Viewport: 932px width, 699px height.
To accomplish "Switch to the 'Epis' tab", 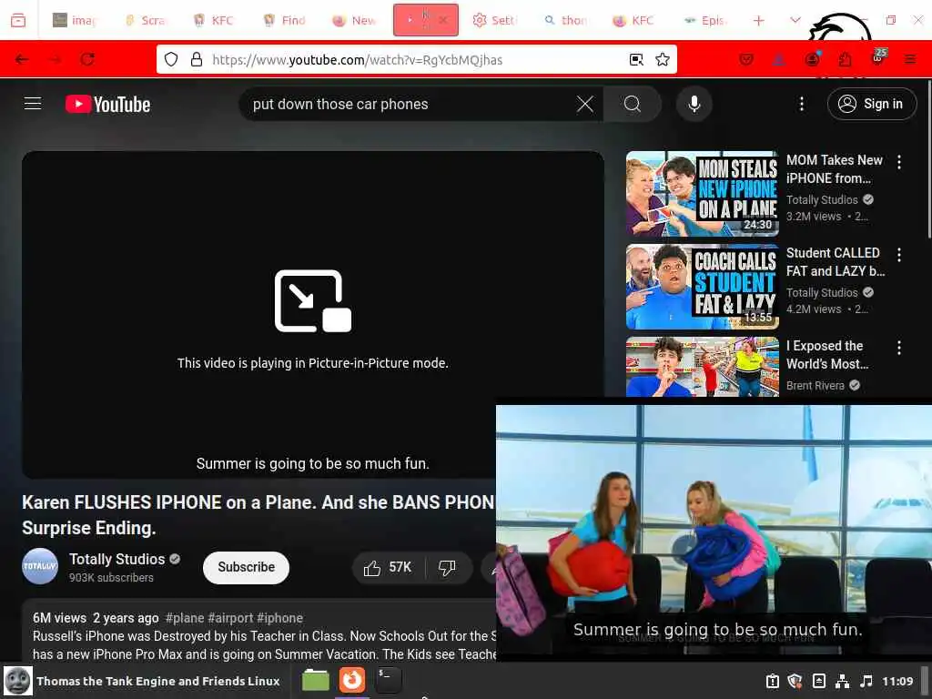I will coord(705,20).
